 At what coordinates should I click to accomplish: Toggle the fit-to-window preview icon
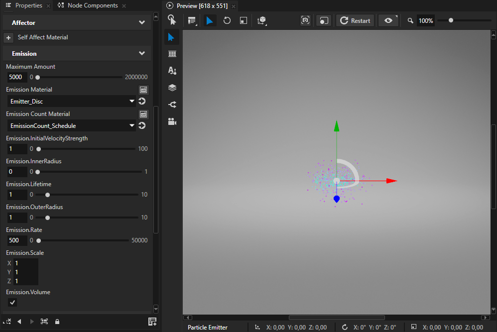click(324, 20)
